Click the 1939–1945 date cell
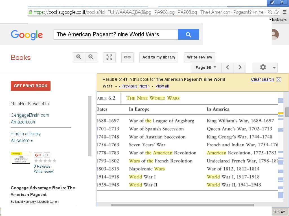This screenshot has width=289, height=216. (x=108, y=185)
